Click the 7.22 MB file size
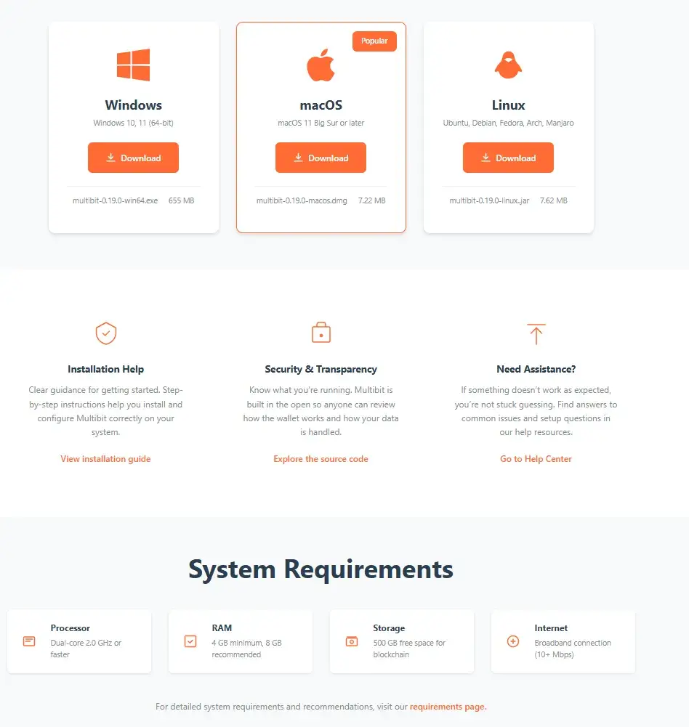Screen dimensions: 689x727 coord(371,200)
